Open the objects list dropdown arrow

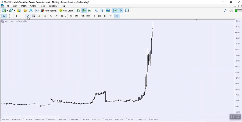click(x=65, y=16)
